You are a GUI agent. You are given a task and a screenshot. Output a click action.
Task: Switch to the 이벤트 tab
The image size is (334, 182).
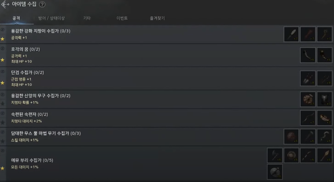pyautogui.click(x=122, y=18)
